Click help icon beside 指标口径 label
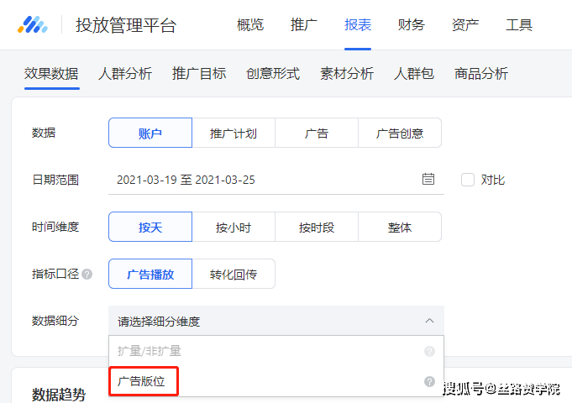 pos(87,274)
